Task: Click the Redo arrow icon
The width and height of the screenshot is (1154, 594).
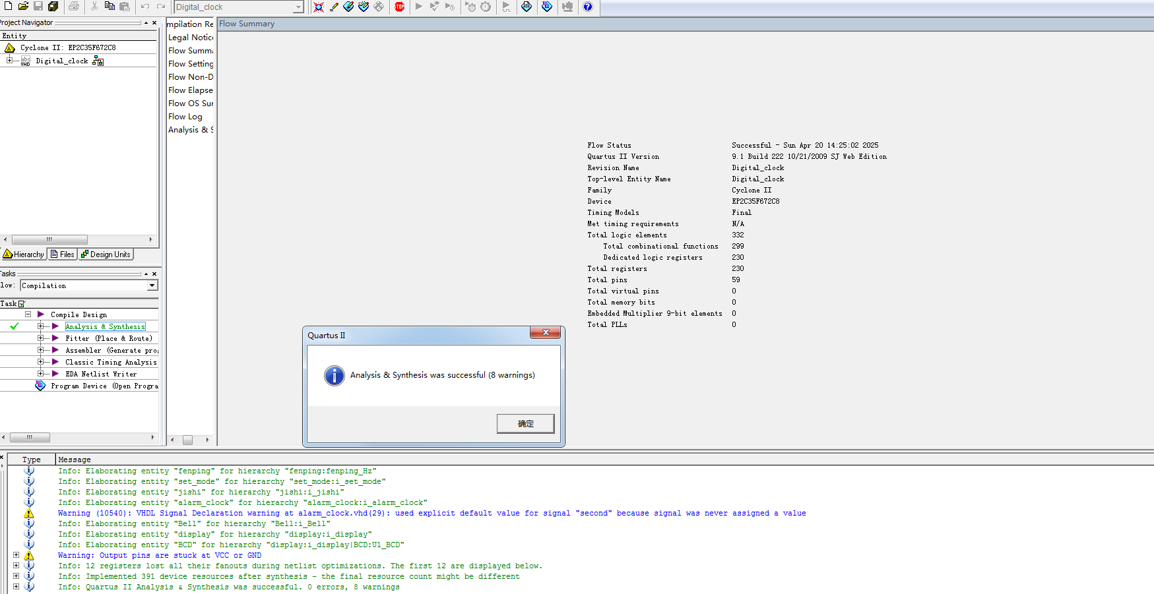Action: (160, 7)
